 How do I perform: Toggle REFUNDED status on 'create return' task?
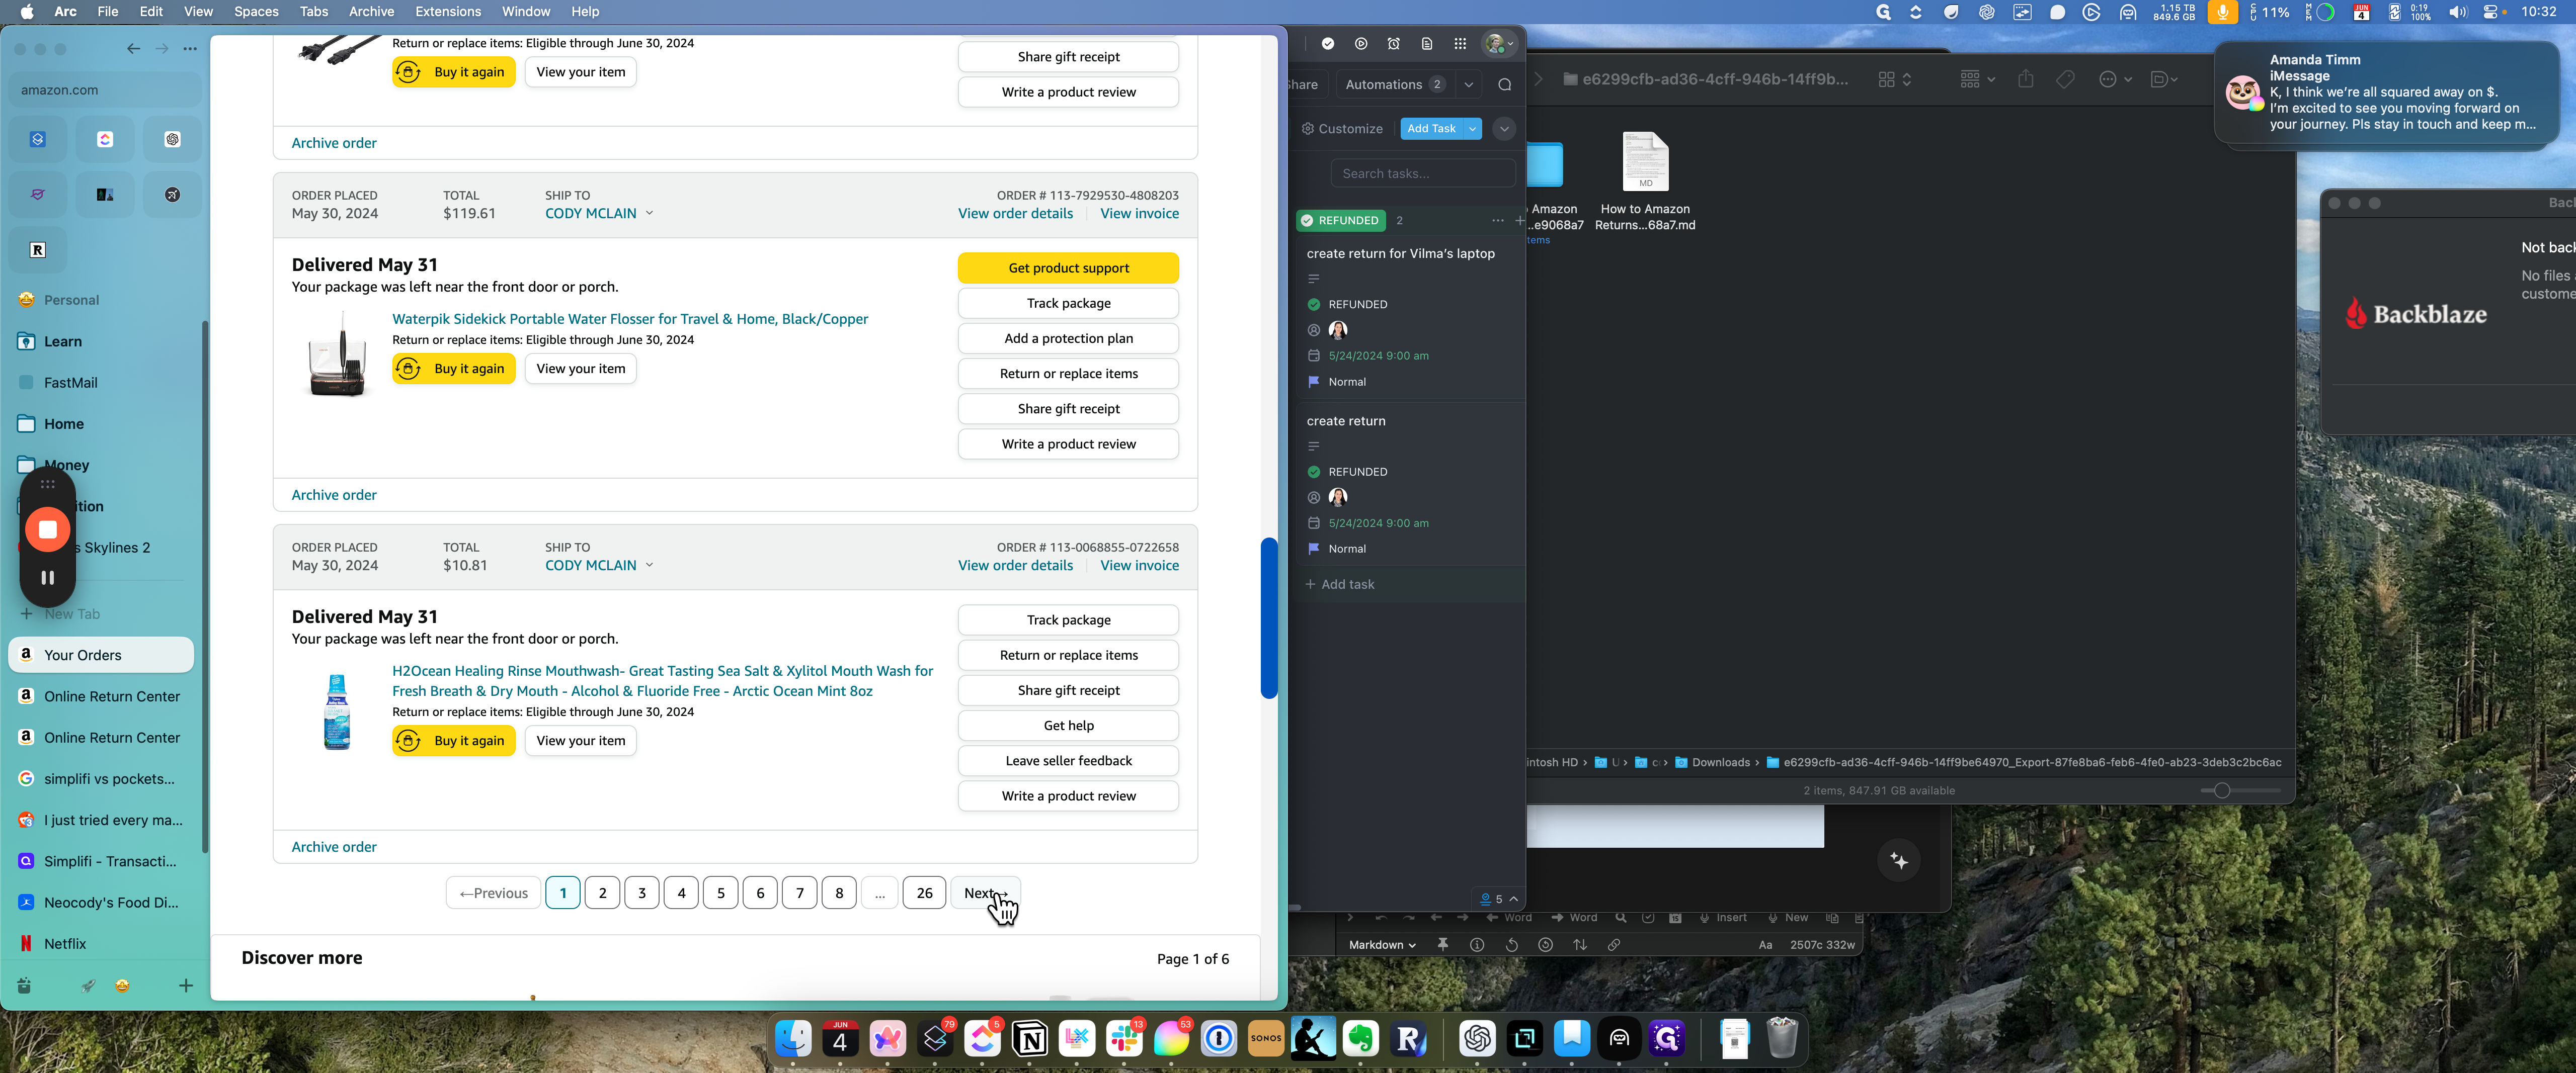click(1314, 472)
